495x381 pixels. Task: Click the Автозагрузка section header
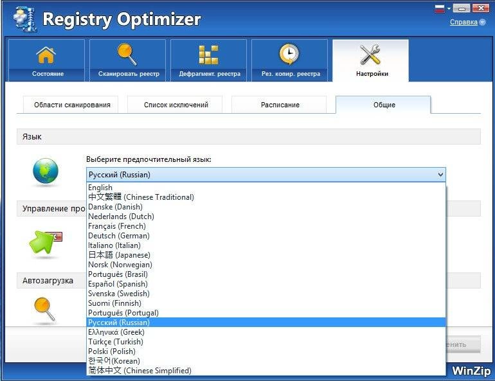[51, 280]
